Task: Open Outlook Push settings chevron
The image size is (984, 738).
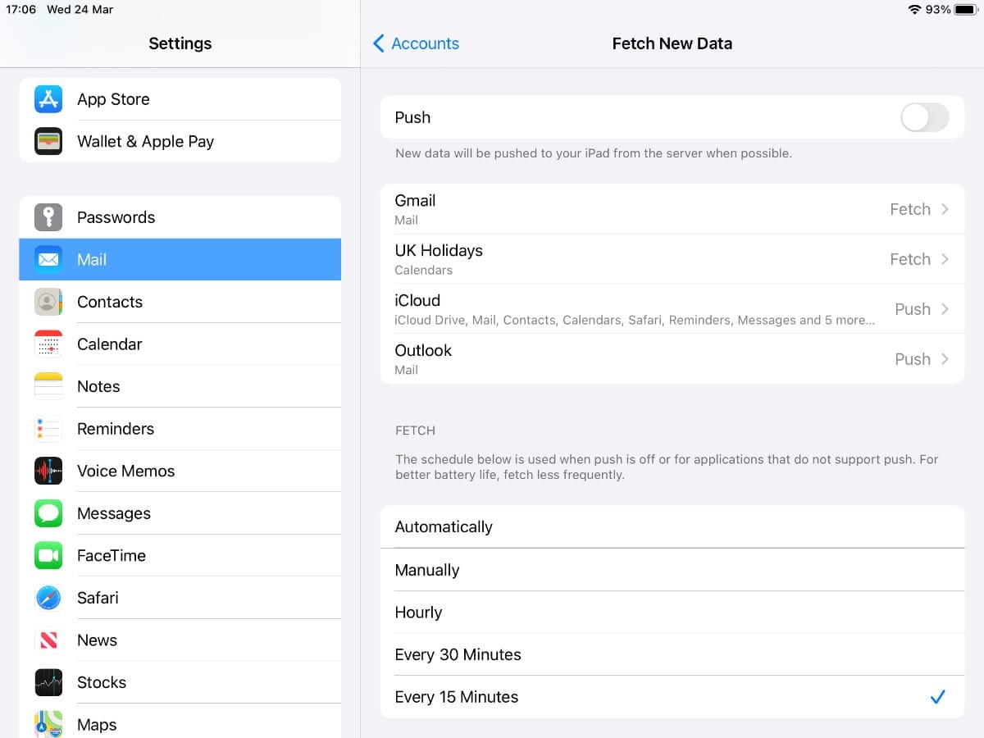Action: coord(945,359)
